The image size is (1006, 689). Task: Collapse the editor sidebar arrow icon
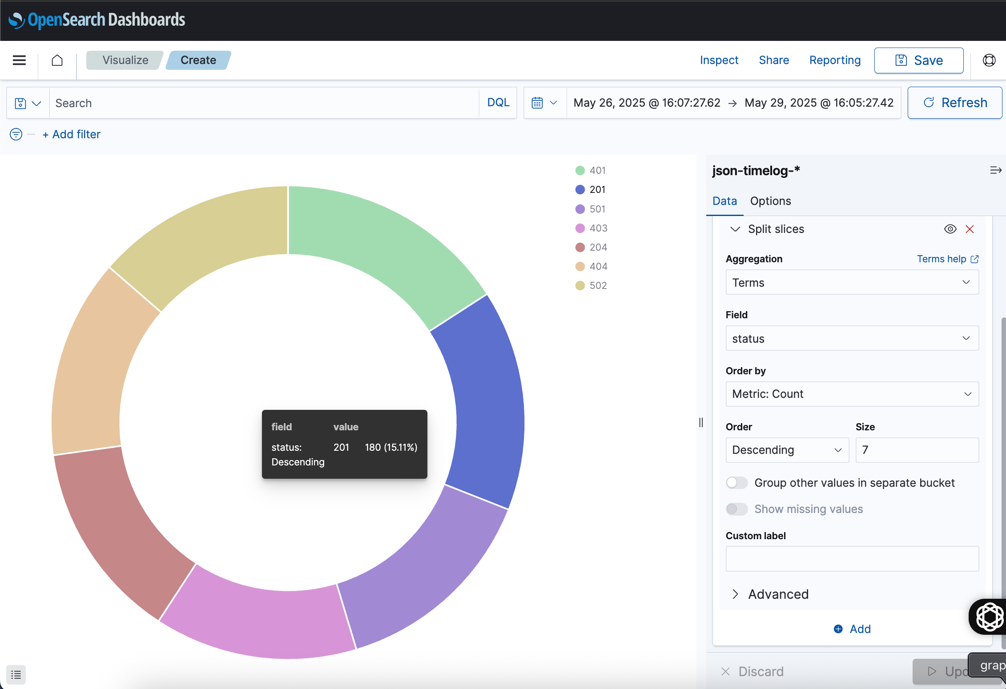[995, 170]
